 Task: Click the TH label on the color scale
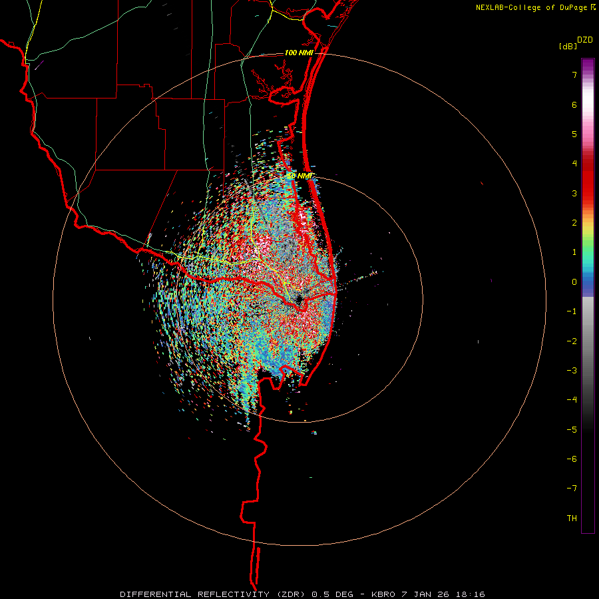pos(572,518)
